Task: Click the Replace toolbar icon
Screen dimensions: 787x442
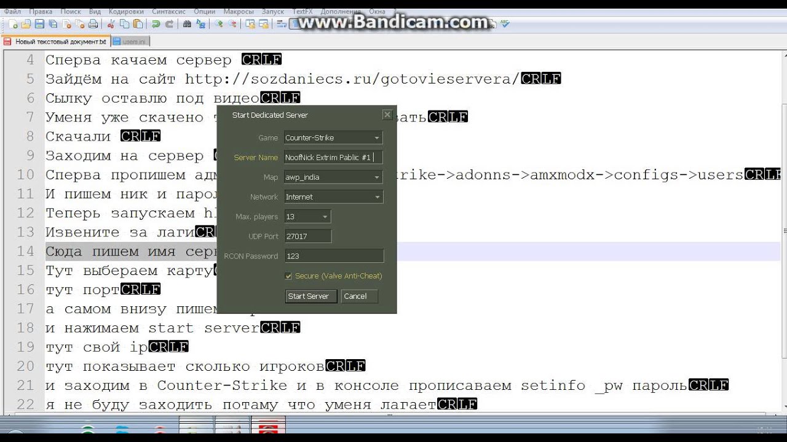Action: [x=200, y=25]
